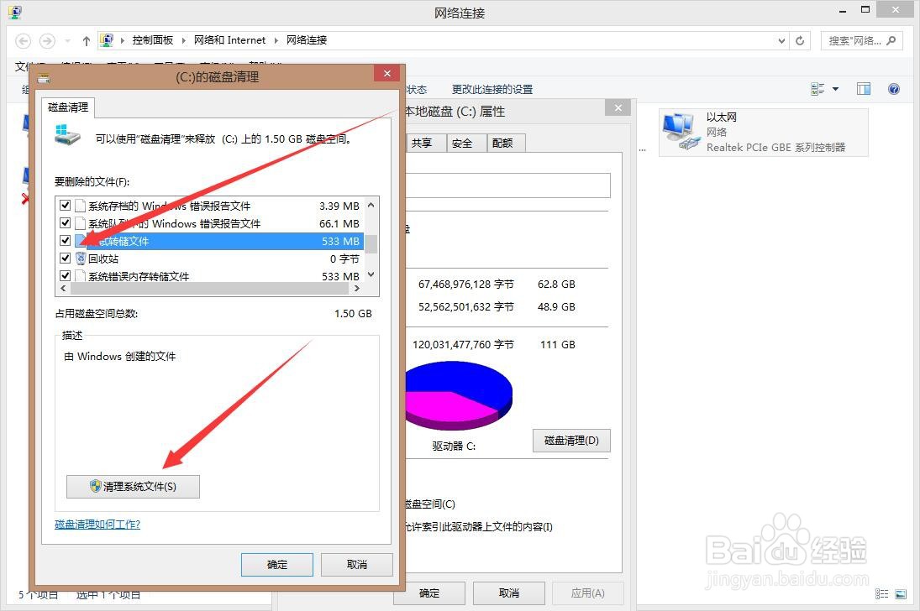The image size is (920, 611).
Task: Click the 清理系统文件(S) button
Action: point(132,486)
